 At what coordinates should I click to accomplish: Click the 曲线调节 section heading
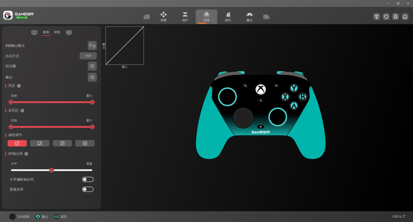15,135
